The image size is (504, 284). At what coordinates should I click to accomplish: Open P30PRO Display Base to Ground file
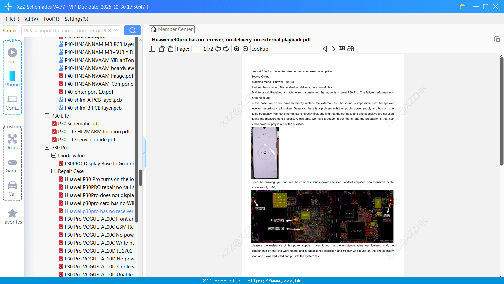pos(97,163)
